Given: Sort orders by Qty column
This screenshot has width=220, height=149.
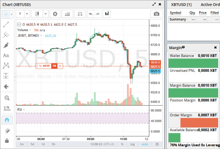Looking at the screenshot, I should tap(192, 13).
